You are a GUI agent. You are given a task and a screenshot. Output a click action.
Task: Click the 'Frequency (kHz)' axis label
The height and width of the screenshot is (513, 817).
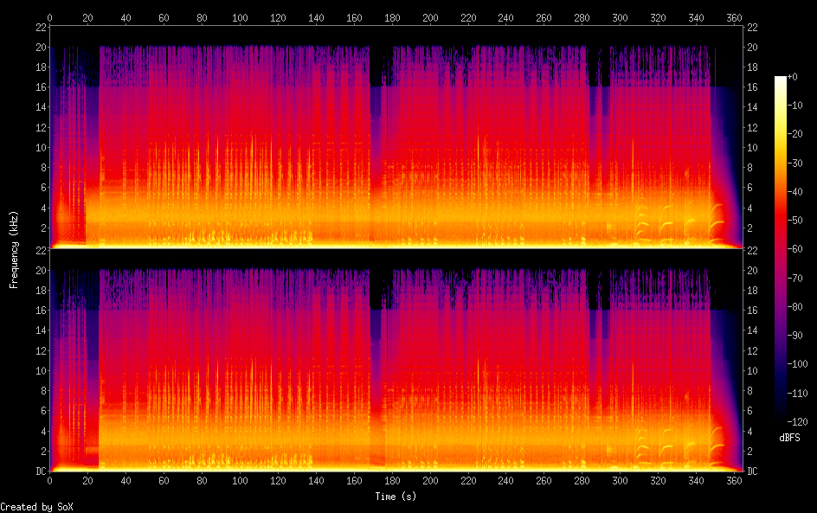pyautogui.click(x=14, y=249)
